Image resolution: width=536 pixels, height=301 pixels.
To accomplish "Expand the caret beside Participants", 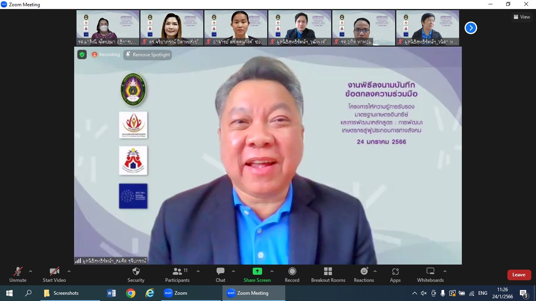I will 198,271.
